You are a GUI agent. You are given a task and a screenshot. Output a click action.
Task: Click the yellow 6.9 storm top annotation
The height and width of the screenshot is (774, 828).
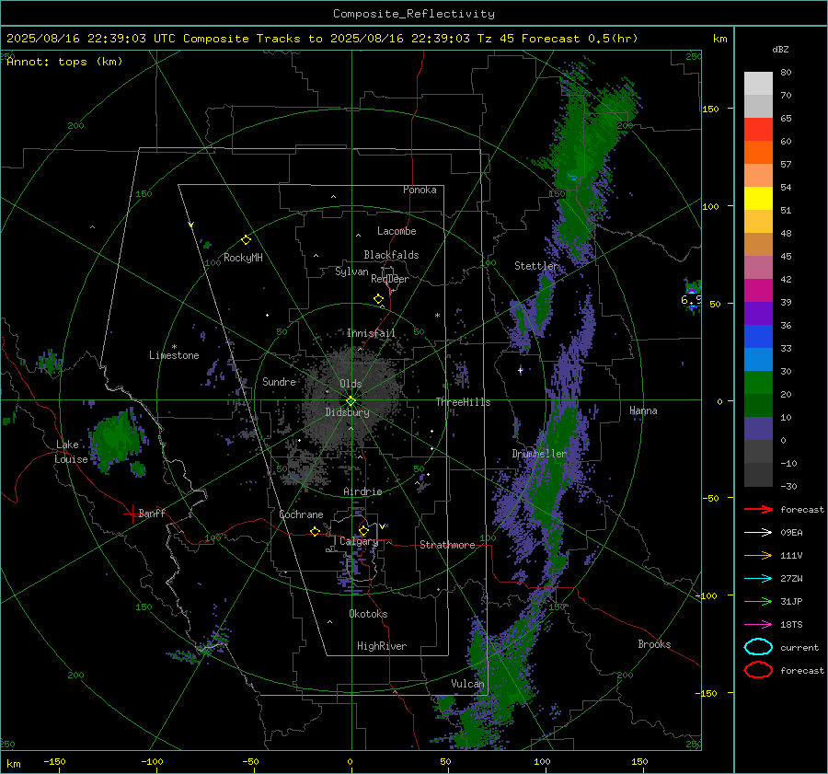[691, 300]
